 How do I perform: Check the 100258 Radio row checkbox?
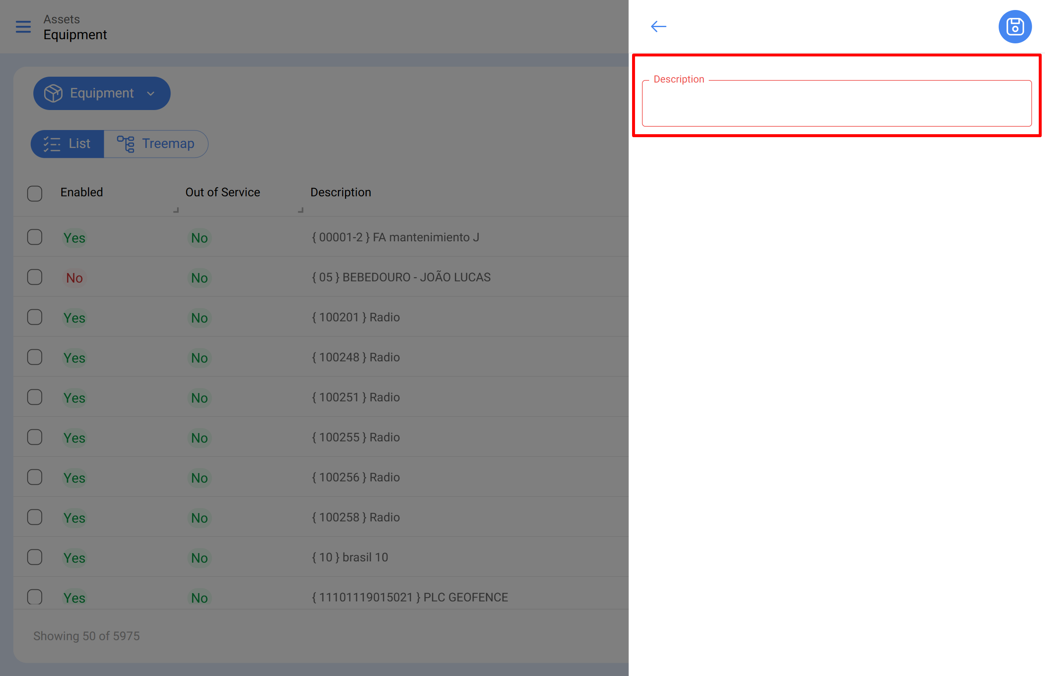35,517
